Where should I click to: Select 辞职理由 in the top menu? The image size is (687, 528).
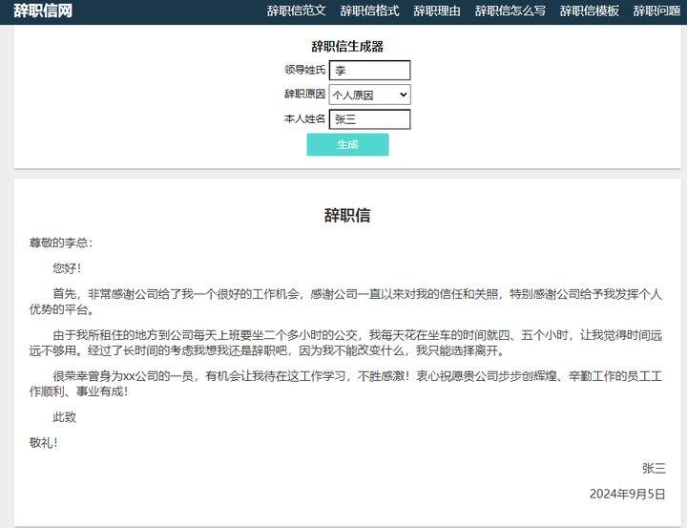point(437,11)
